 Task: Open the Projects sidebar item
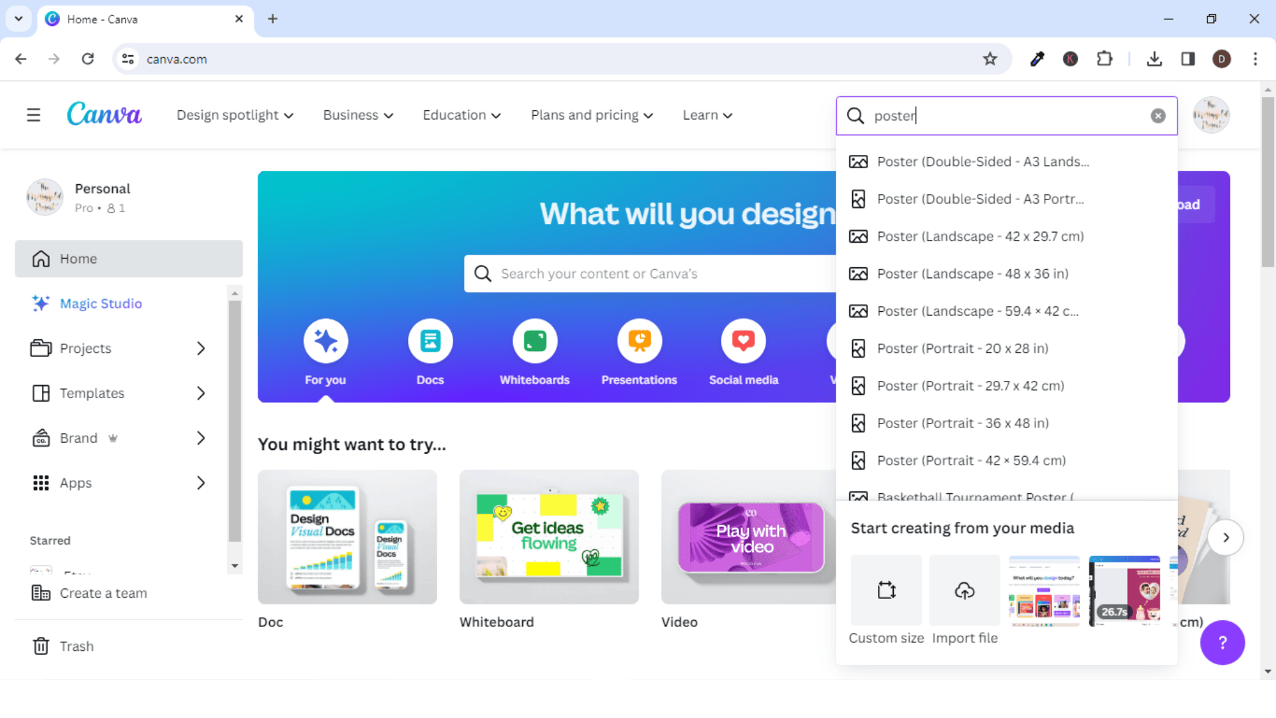86,348
